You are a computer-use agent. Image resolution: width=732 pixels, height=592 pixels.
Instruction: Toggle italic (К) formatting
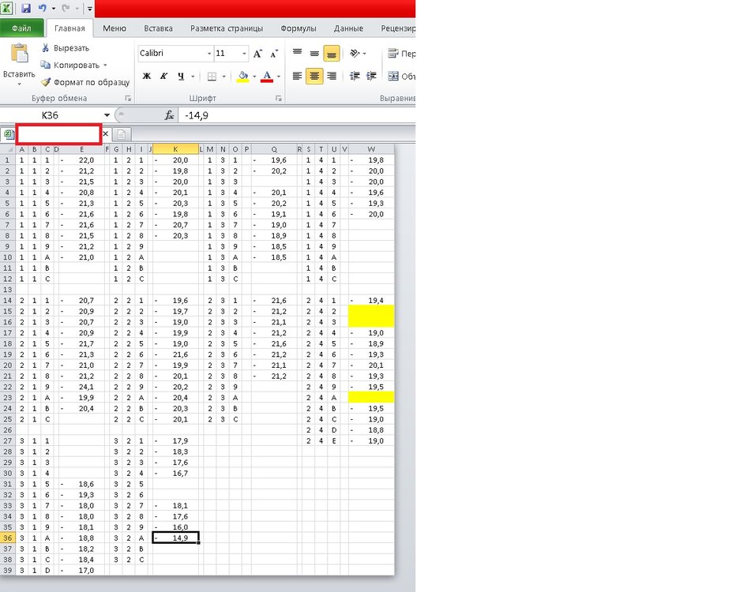coord(163,77)
